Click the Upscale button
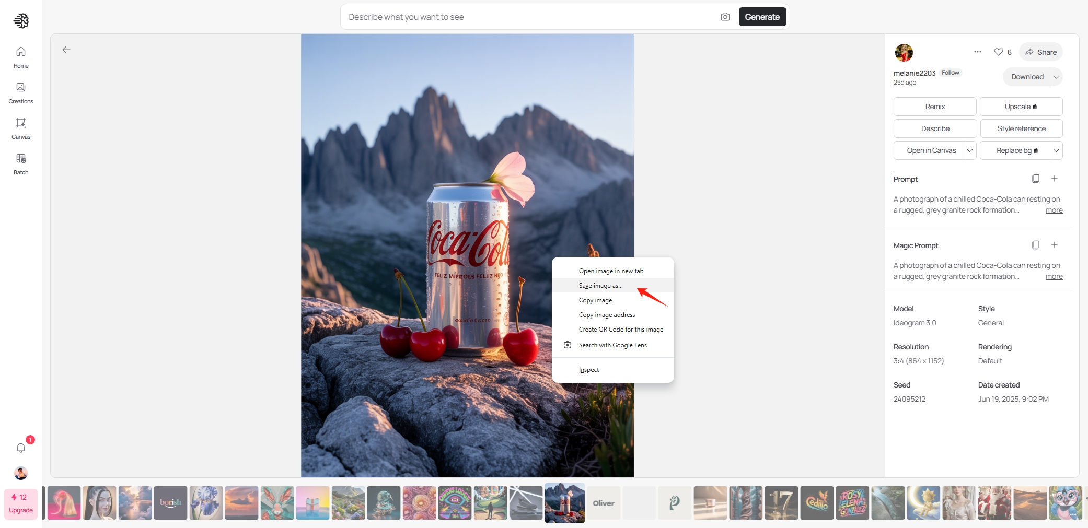1088x528 pixels. point(1021,107)
